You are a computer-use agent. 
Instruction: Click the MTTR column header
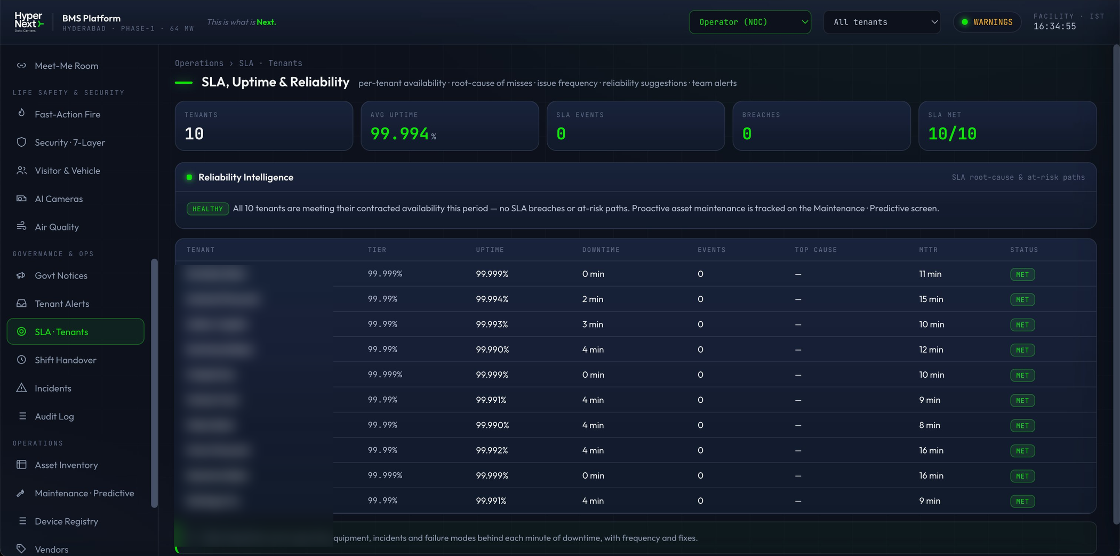pyautogui.click(x=928, y=250)
